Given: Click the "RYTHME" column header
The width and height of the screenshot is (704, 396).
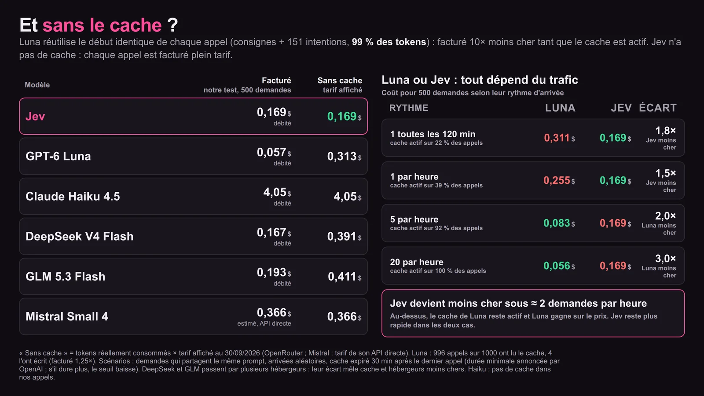Looking at the screenshot, I should tap(409, 108).
